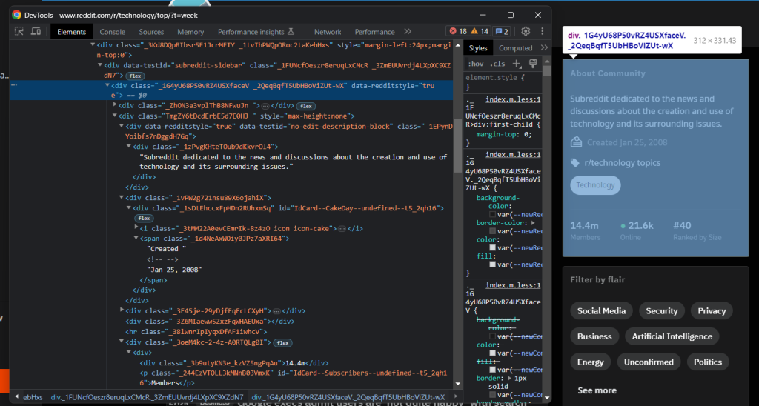Open DevTools settings gear
Viewport: 759px width, 406px height.
pyautogui.click(x=526, y=31)
